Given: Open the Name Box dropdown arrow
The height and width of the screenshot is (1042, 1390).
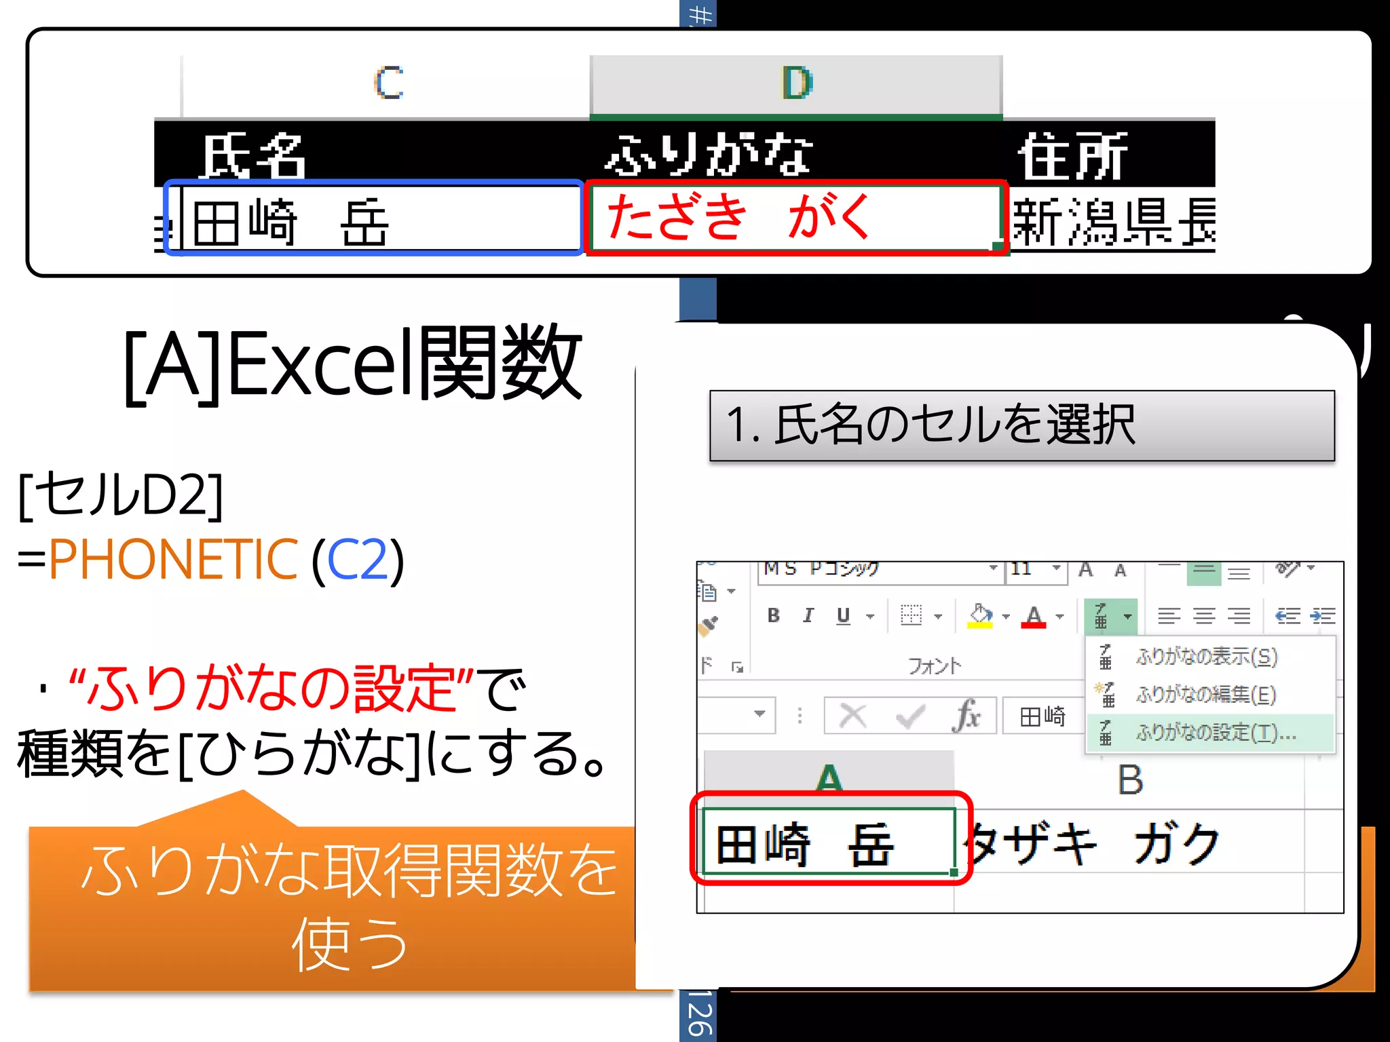Looking at the screenshot, I should (759, 714).
